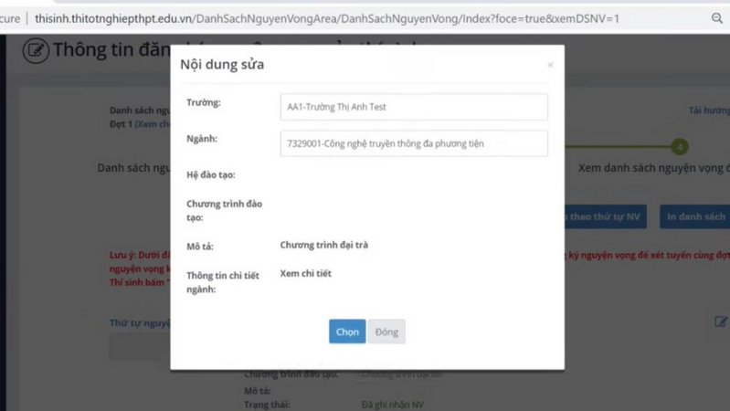Click zoom magnifier icon in address bar

[x=717, y=18]
